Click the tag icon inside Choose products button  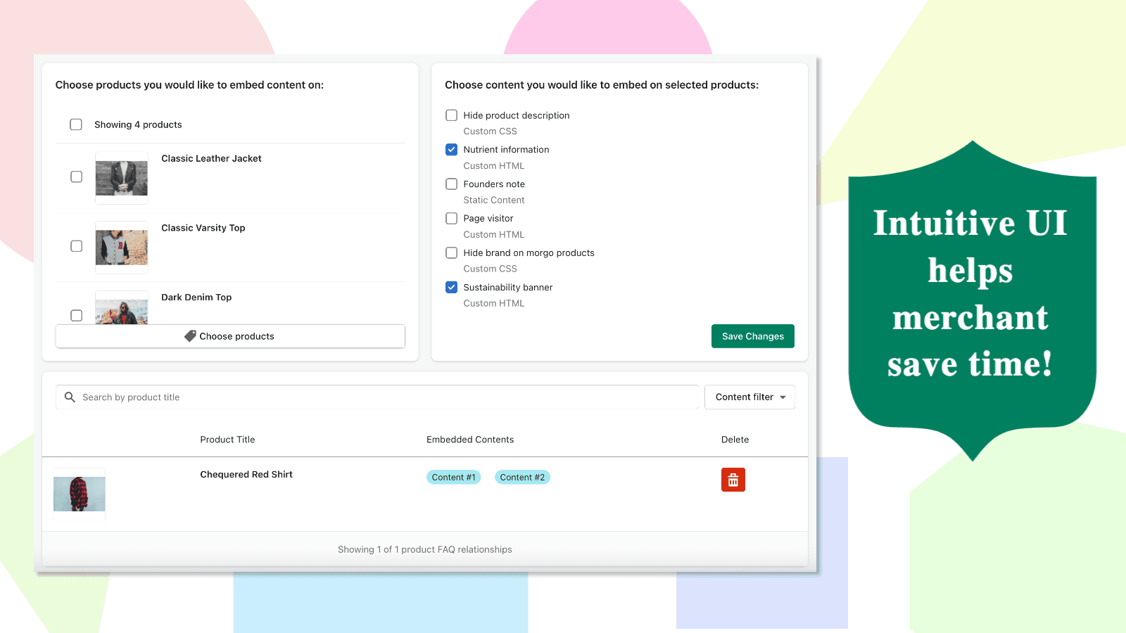click(x=190, y=335)
